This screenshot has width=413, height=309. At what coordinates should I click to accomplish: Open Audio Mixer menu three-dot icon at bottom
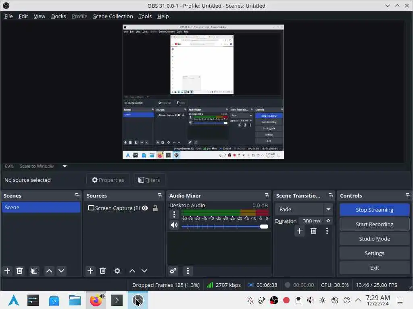click(x=188, y=271)
